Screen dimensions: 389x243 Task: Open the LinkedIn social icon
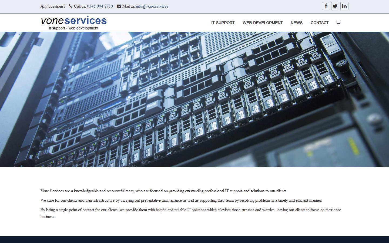coord(344,6)
